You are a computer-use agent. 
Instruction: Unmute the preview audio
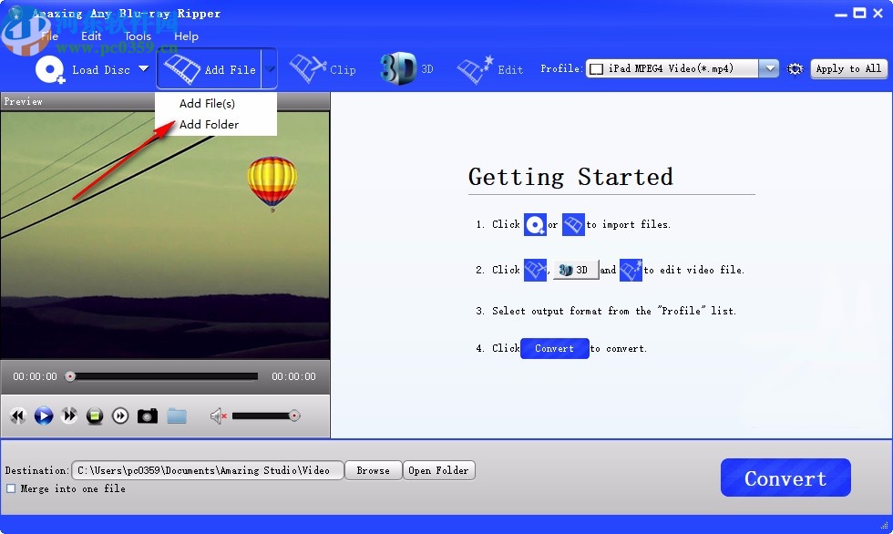click(x=216, y=416)
